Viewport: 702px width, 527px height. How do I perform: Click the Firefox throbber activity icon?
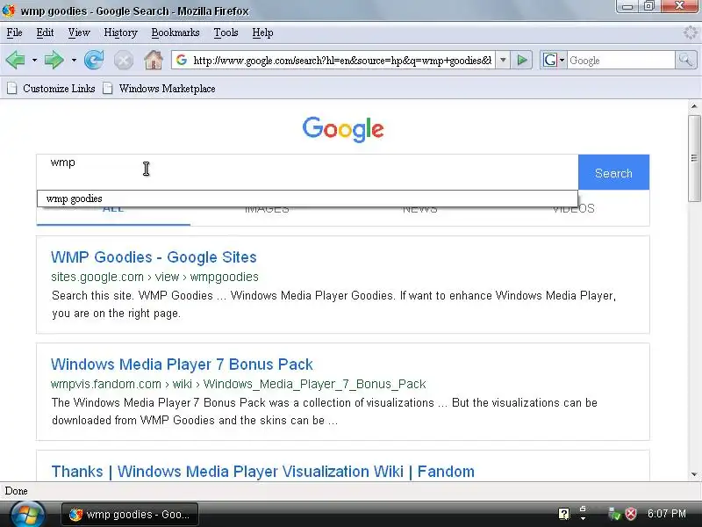click(691, 32)
